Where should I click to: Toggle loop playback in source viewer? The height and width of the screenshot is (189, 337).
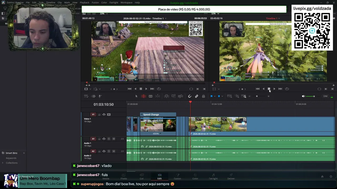[159, 89]
